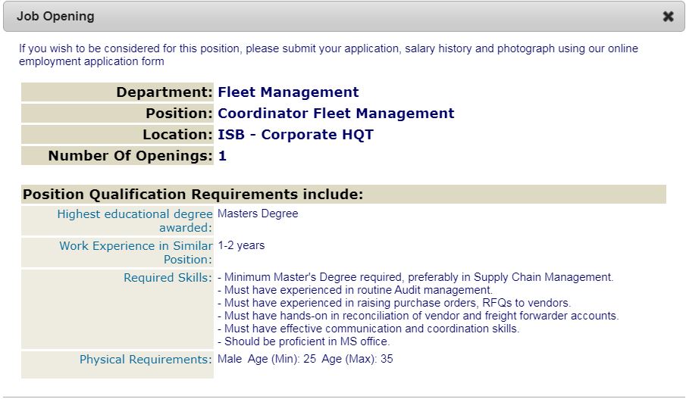Screen dimensions: 686x399
Task: Click the Physical Requirements label
Action: point(146,360)
